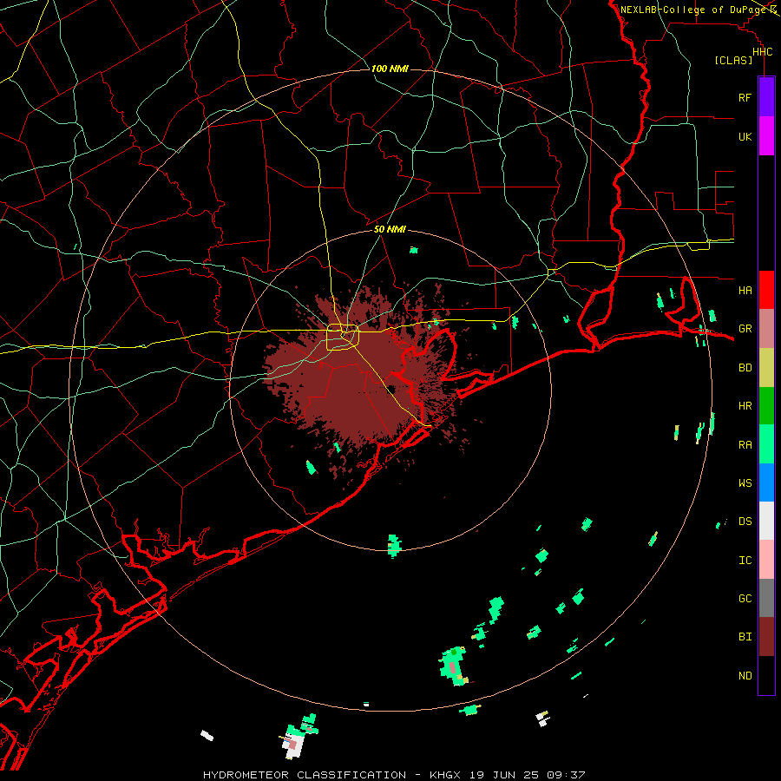Select the BI brown legend swatch
The height and width of the screenshot is (781, 781).
tap(766, 637)
